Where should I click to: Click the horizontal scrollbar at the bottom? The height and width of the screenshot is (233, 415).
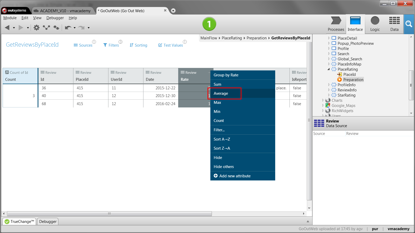click(x=109, y=214)
